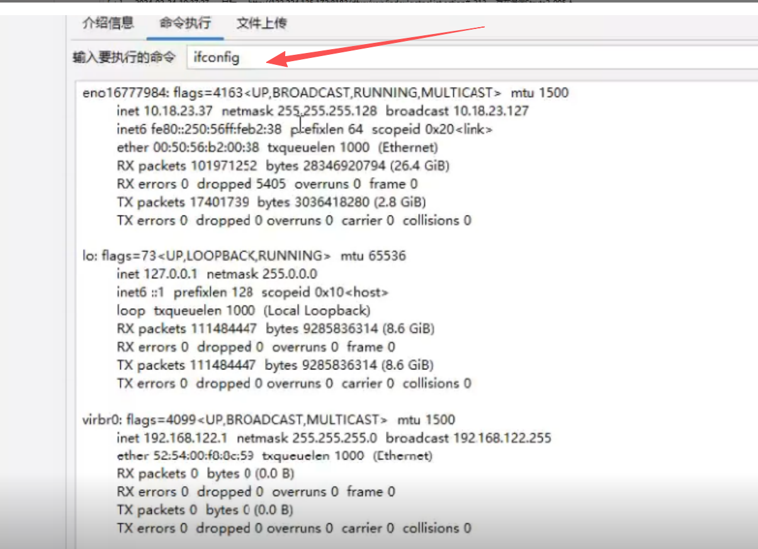Click the inet 192.168.122.1 address line
Viewport: 758px width, 549px height.
[334, 438]
